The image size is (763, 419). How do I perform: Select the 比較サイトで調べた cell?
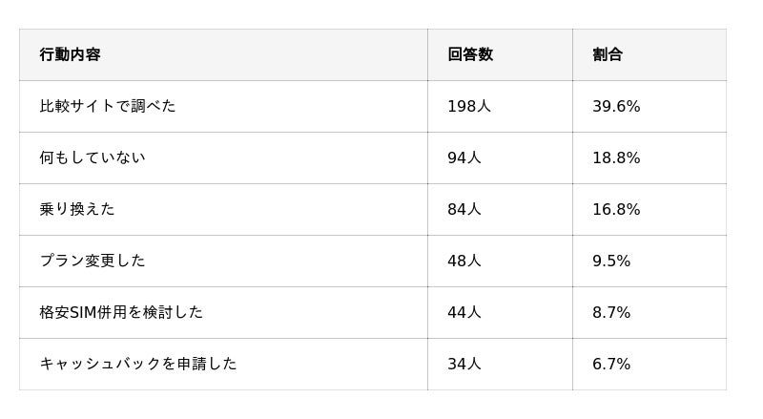click(x=108, y=106)
